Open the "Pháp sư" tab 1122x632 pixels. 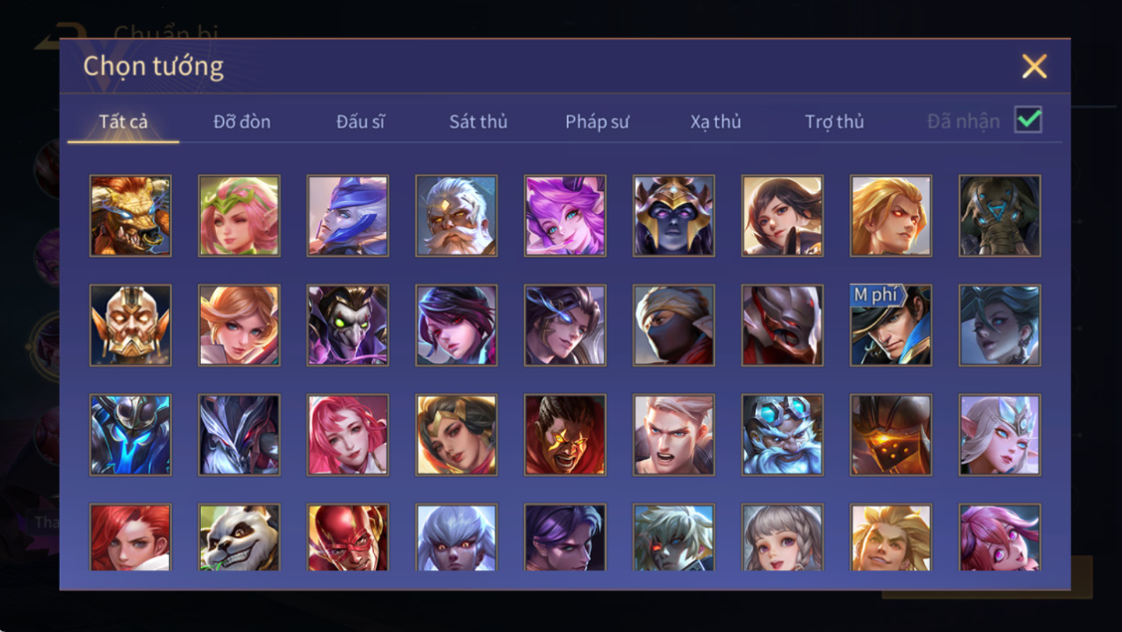pyautogui.click(x=597, y=121)
